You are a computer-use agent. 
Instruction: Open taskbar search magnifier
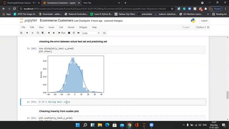click(85, 125)
